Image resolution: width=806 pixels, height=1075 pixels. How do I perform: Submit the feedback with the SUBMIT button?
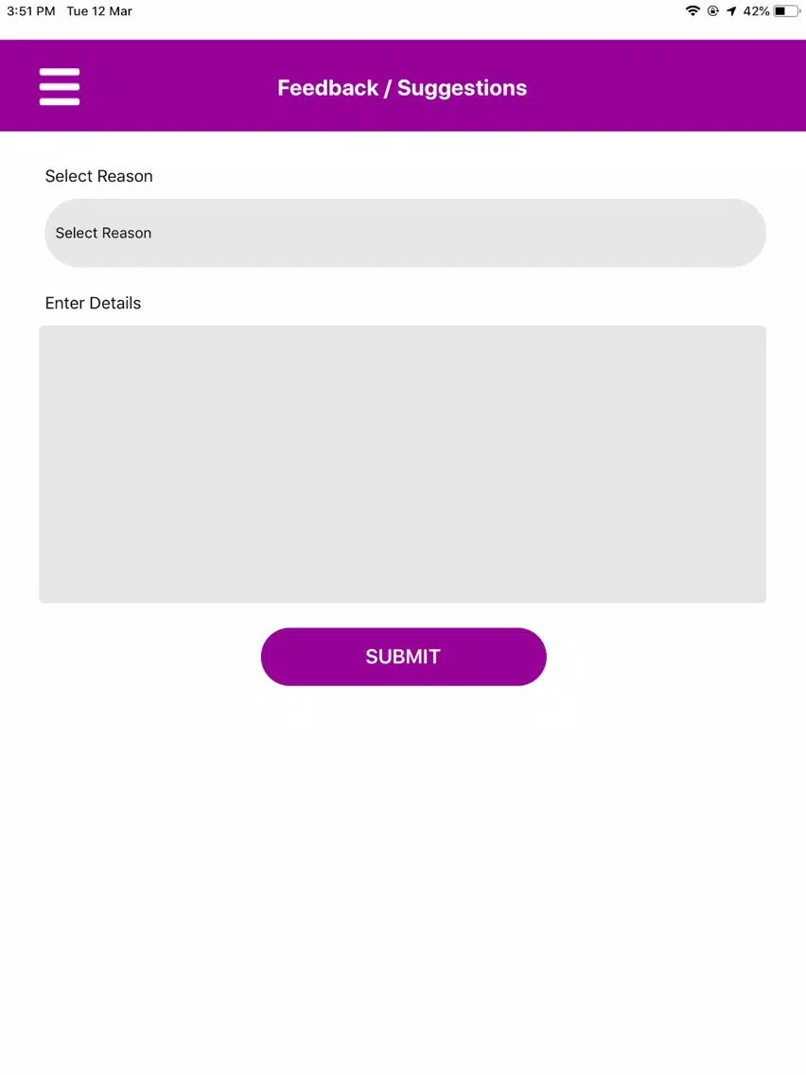404,657
